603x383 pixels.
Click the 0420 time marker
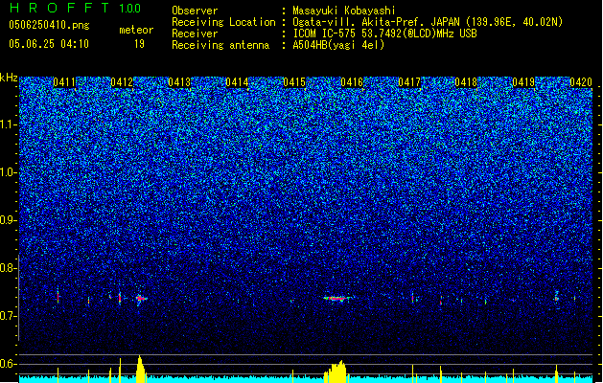581,82
